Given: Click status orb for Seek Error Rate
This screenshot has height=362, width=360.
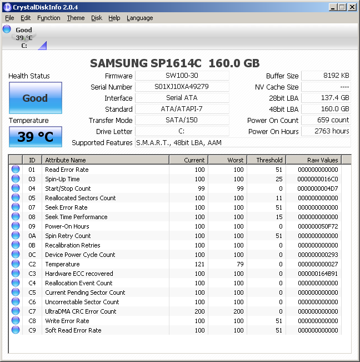Looking at the screenshot, I should coord(16,207).
